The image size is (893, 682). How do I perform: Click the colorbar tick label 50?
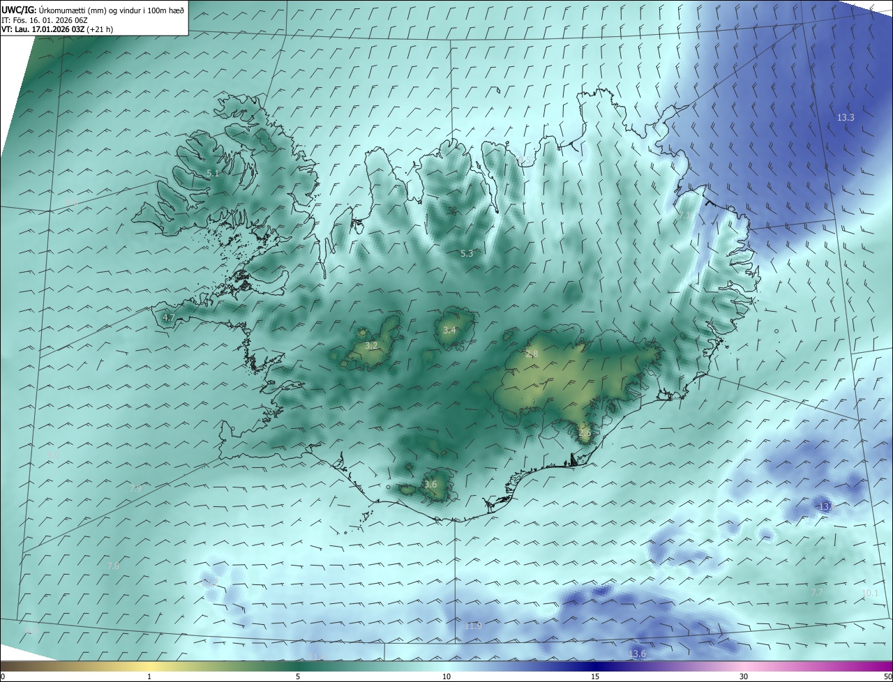click(x=887, y=676)
